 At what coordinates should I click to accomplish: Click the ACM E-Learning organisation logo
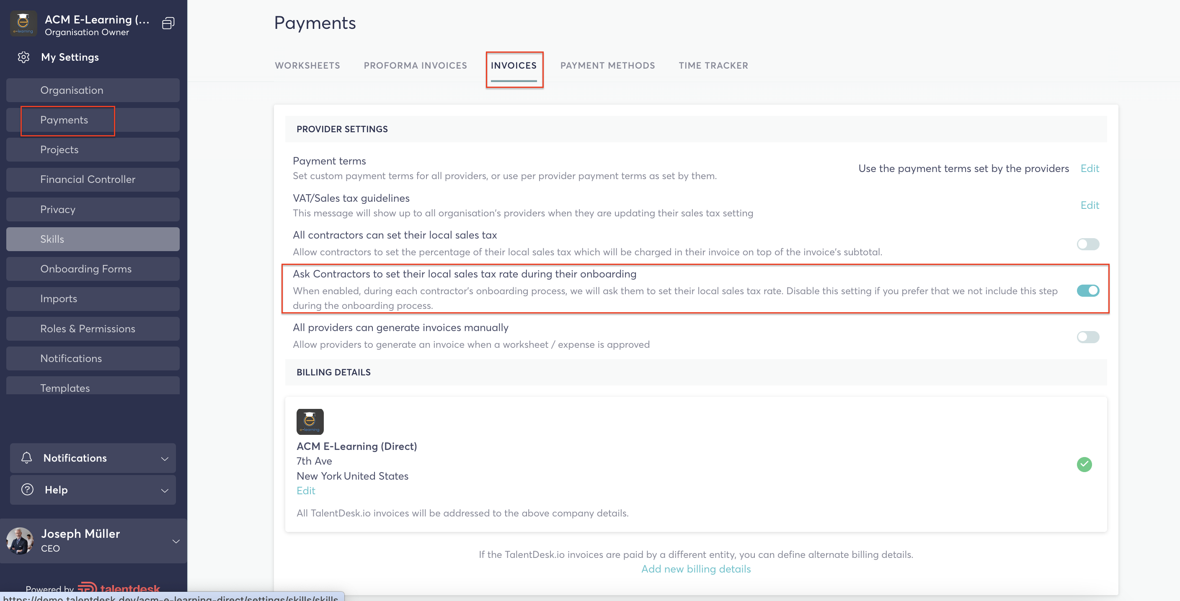point(23,24)
